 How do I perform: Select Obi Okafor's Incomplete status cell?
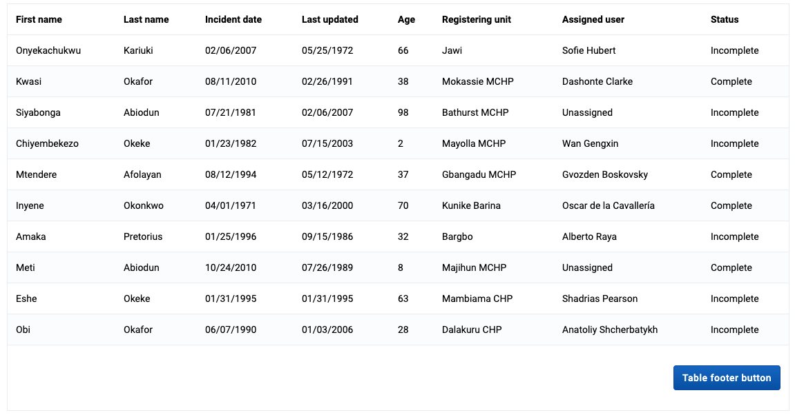point(735,330)
